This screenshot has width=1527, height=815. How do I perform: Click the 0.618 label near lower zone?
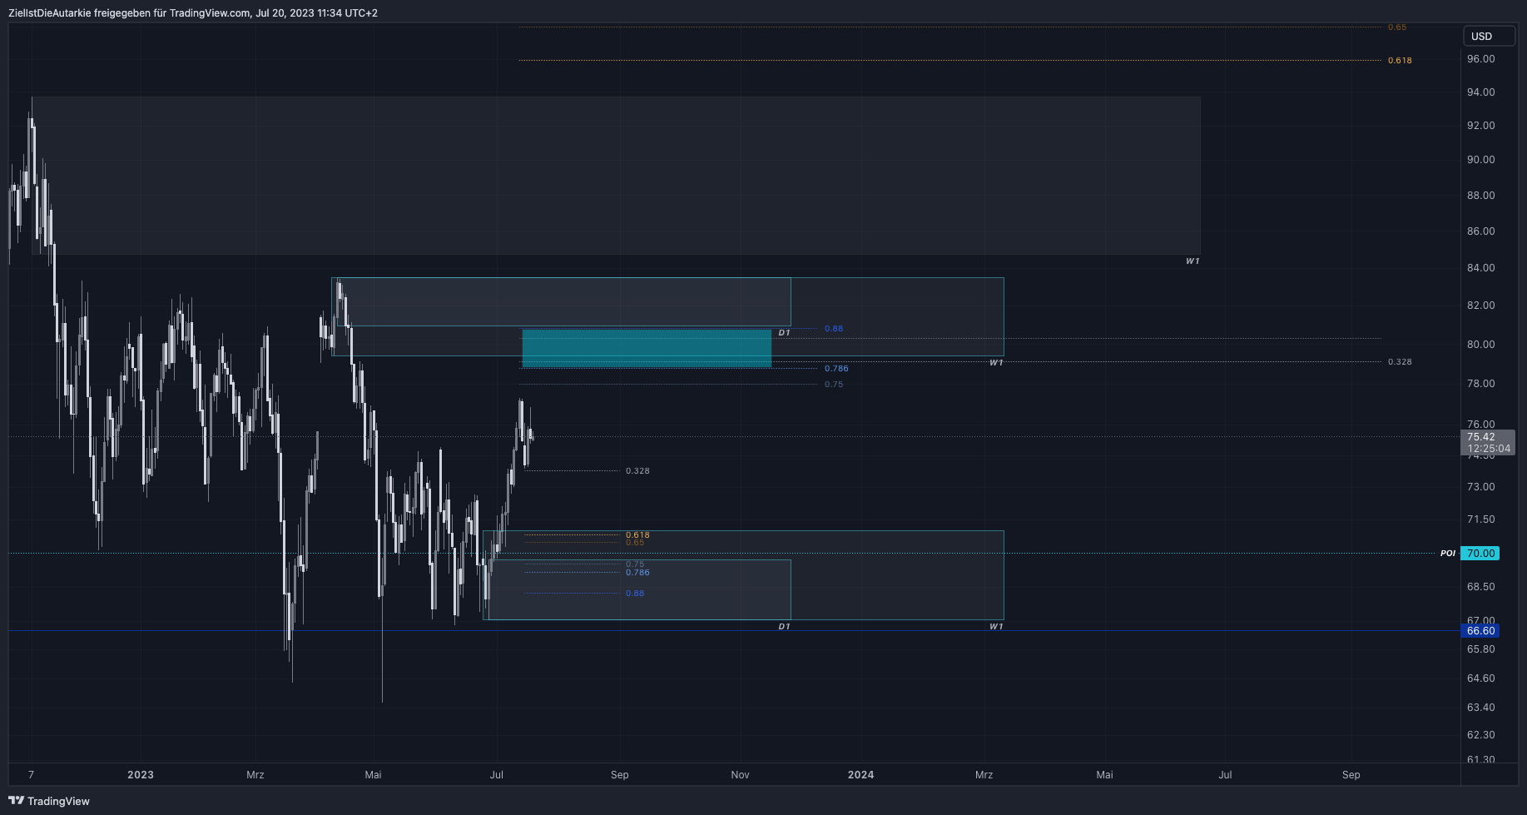tap(637, 535)
